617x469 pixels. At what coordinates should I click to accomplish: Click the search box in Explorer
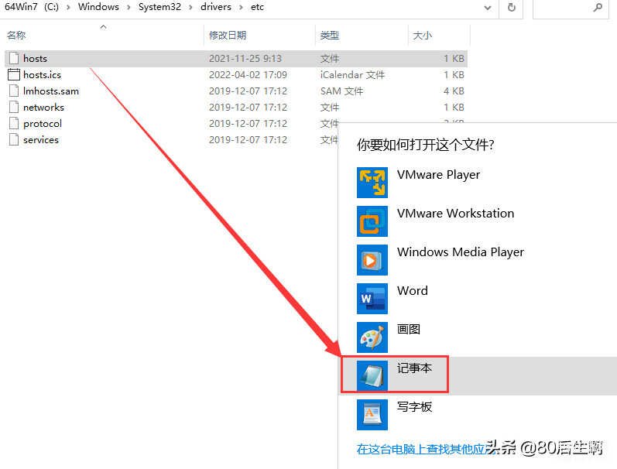565,7
